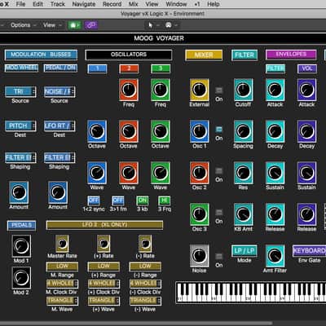This screenshot has height=326, width=326.
Task: Click the filter envelope Attack knob
Action: point(275,90)
